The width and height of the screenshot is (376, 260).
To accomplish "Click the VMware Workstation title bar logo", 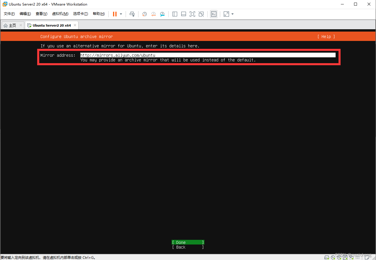I will click(x=5, y=4).
